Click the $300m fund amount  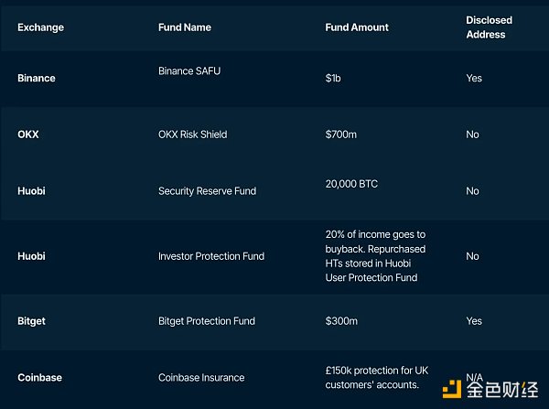tap(341, 321)
